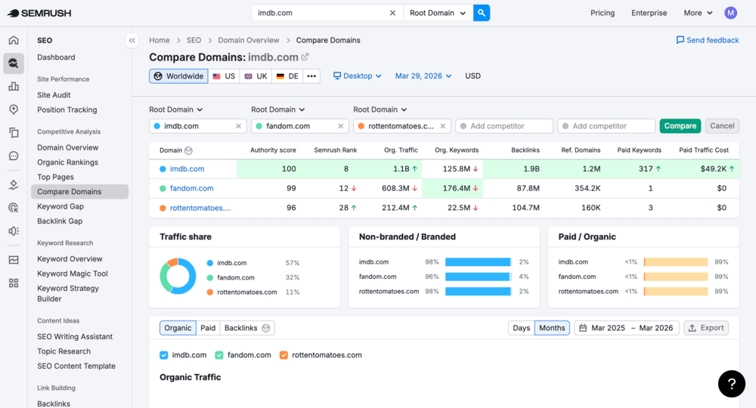Open Keyword Magic Tool in sidebar
This screenshot has height=408, width=756.
73,274
